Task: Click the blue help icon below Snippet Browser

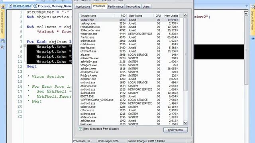Action: [253, 39]
